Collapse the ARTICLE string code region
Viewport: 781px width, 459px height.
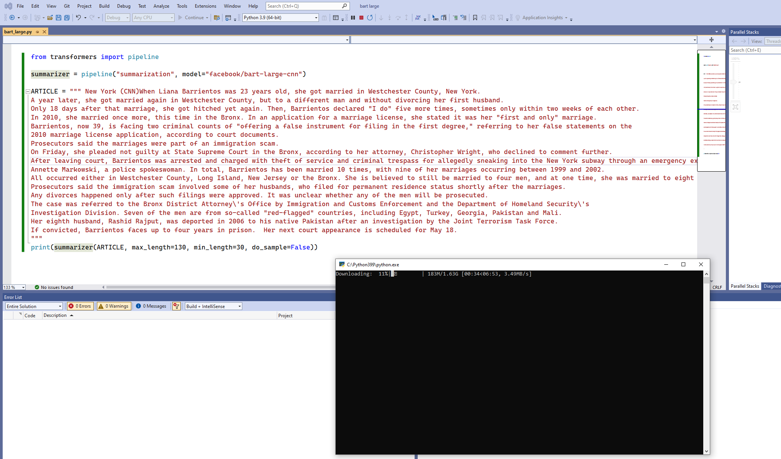28,92
